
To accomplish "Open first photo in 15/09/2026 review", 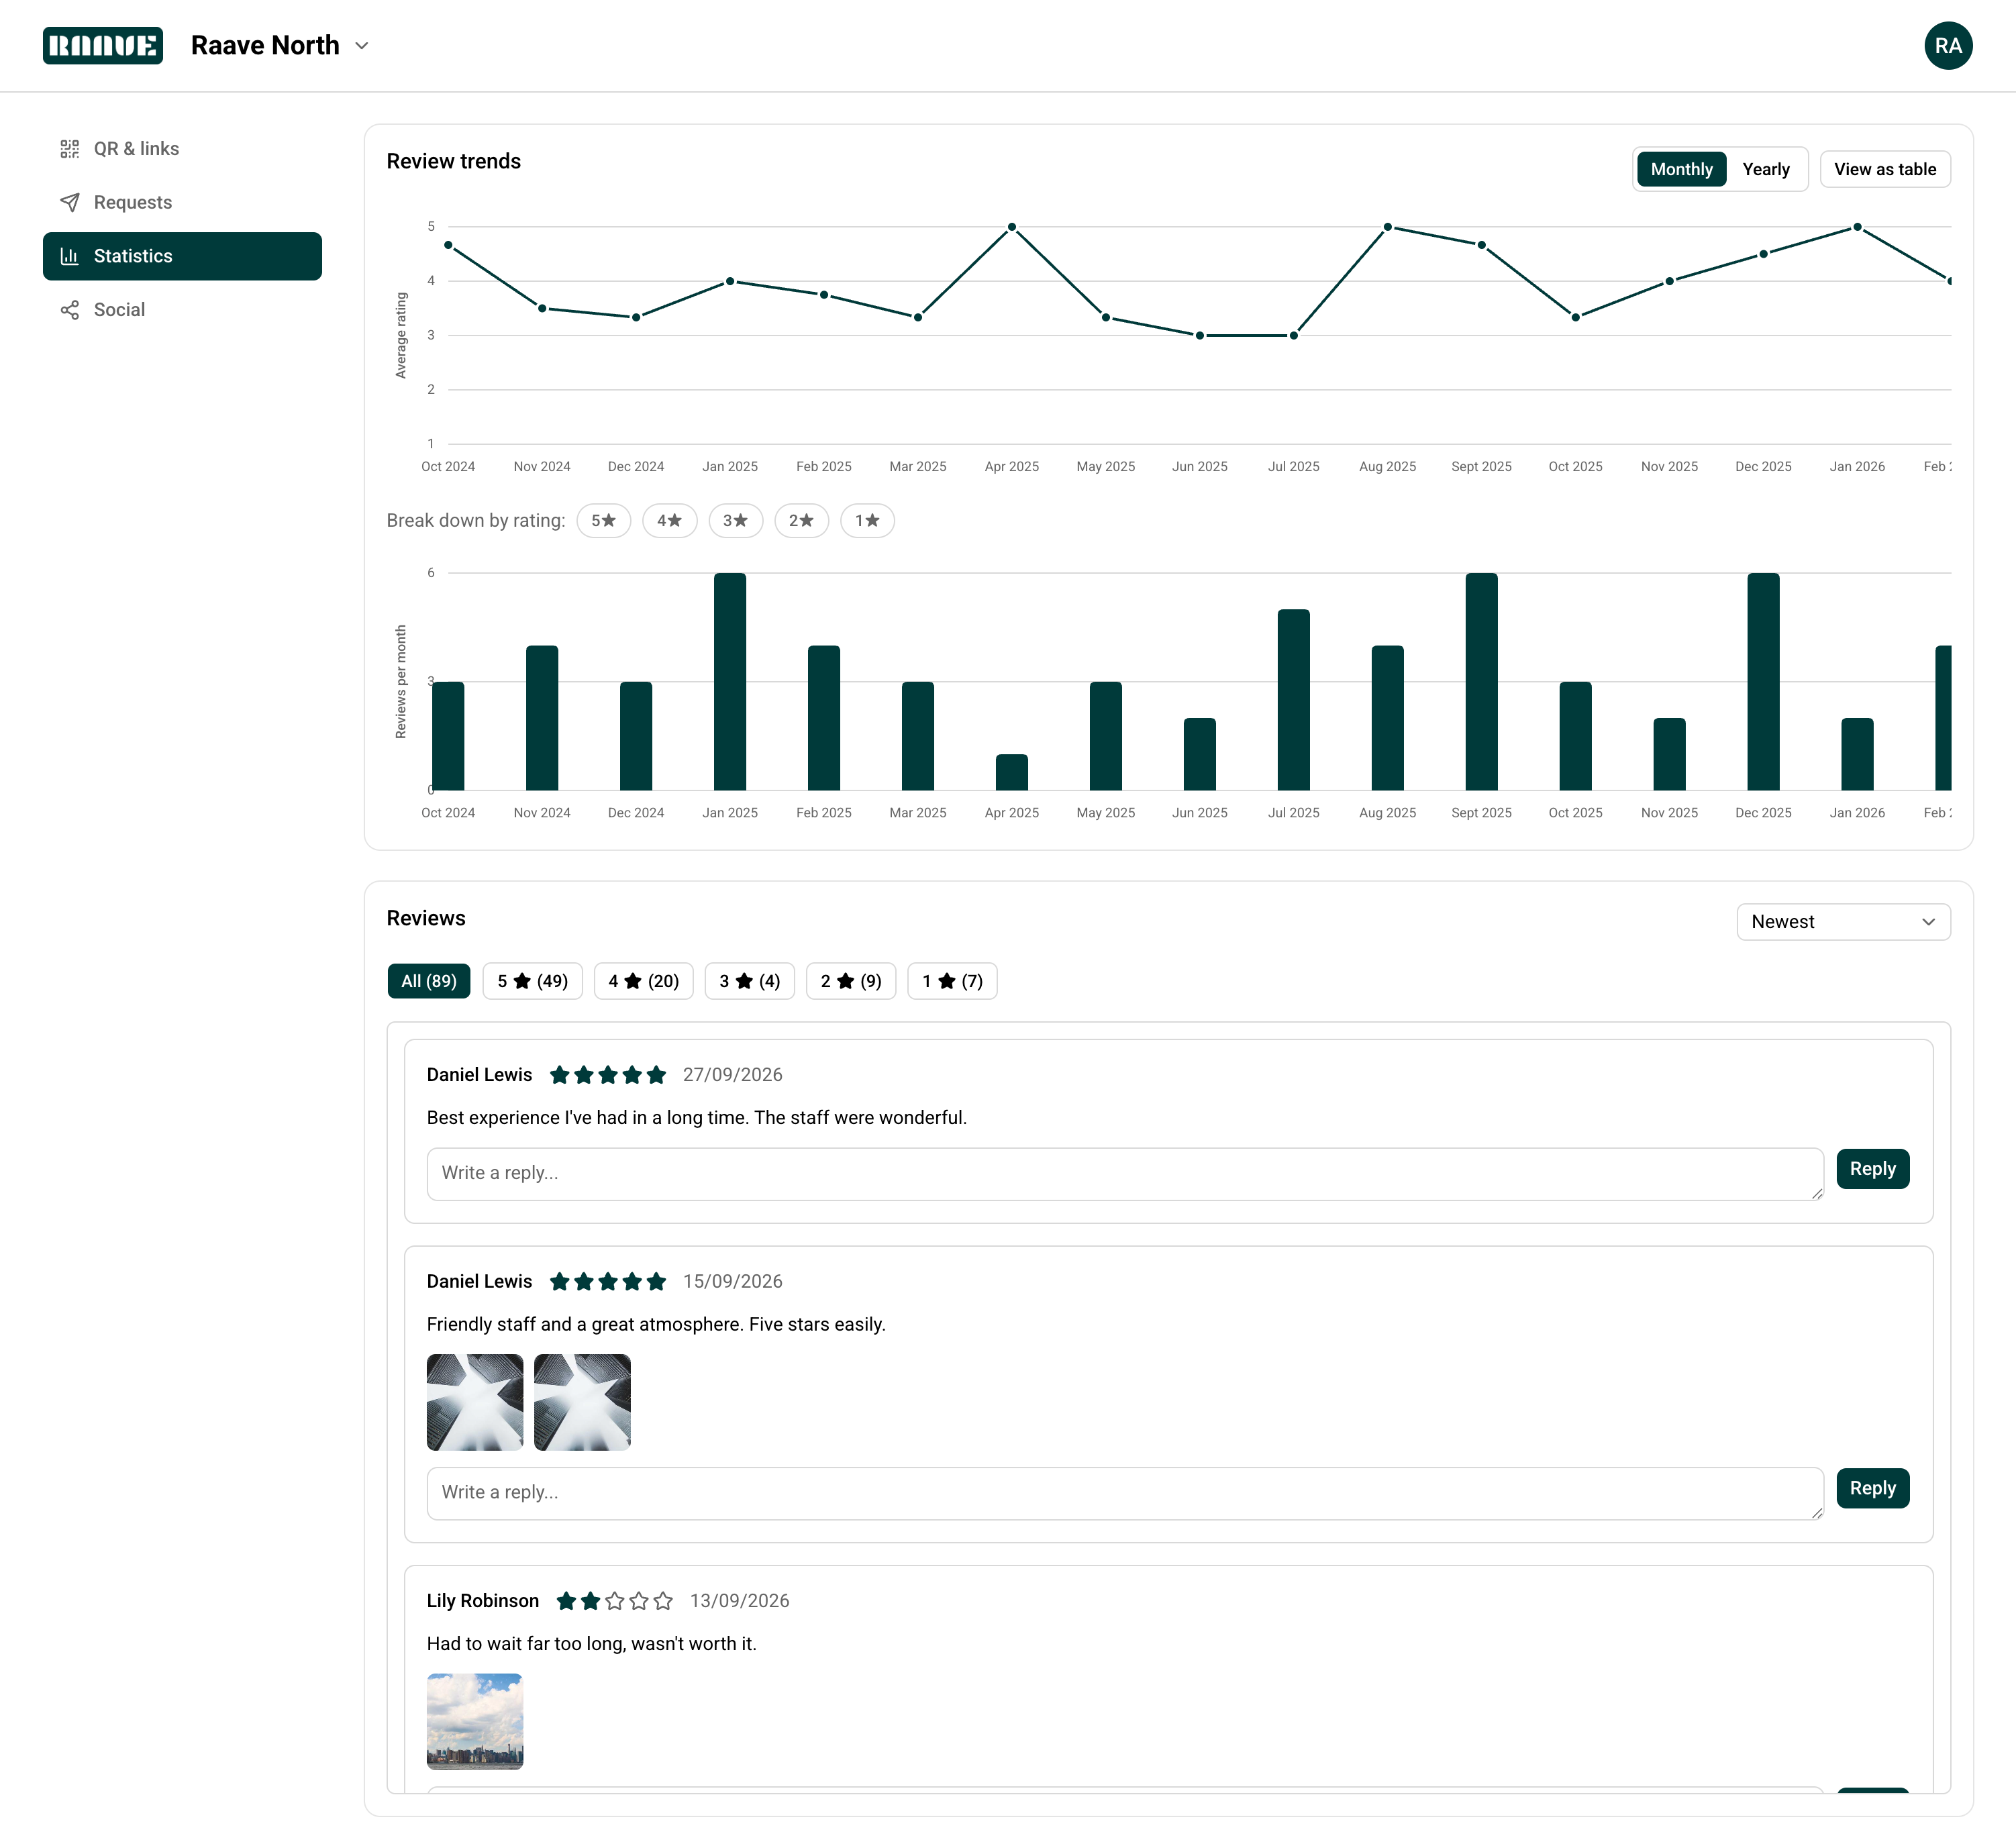I will [475, 1402].
